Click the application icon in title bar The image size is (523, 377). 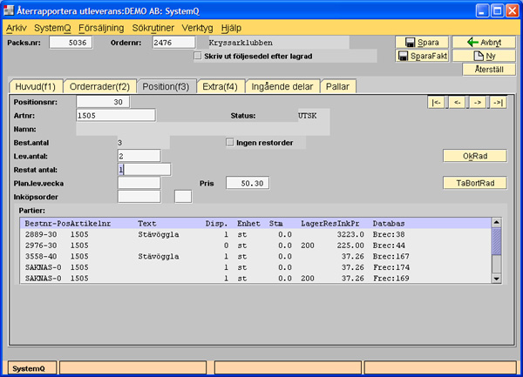(9, 10)
